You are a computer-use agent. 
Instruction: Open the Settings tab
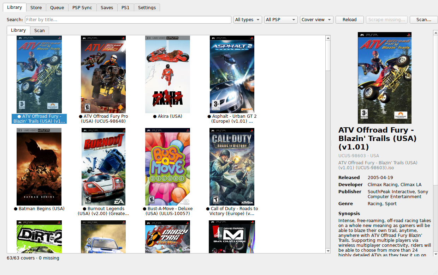pos(147,7)
